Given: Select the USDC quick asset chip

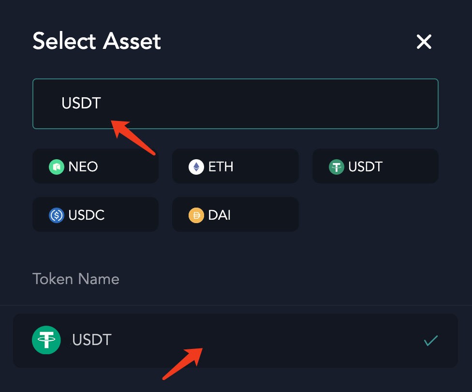Looking at the screenshot, I should tap(95, 214).
